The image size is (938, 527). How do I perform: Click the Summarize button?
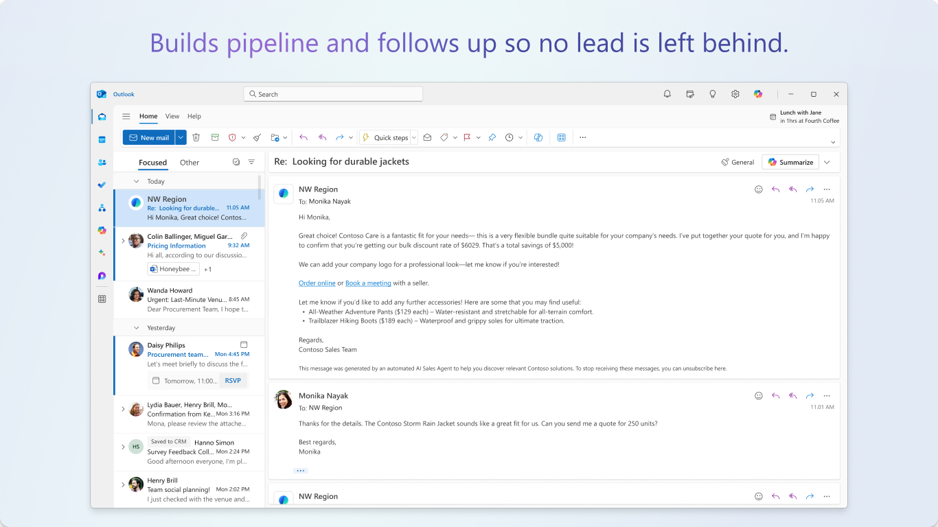pos(790,162)
